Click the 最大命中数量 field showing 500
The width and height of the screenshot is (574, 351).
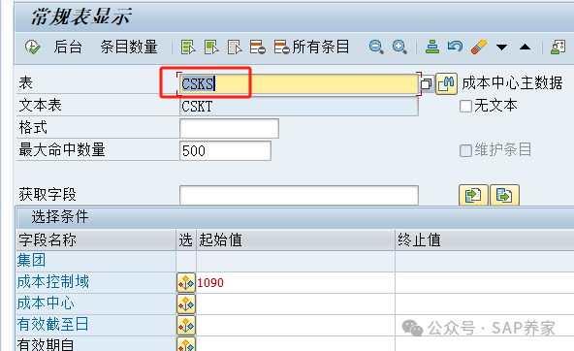tap(225, 151)
